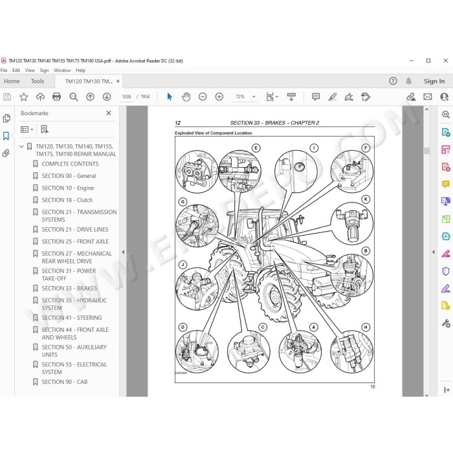453x453 pixels.
Task: Open Create PDF tool in right pane
Action: tap(446, 167)
